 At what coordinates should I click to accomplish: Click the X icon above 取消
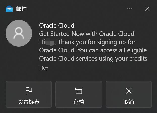(x=129, y=91)
